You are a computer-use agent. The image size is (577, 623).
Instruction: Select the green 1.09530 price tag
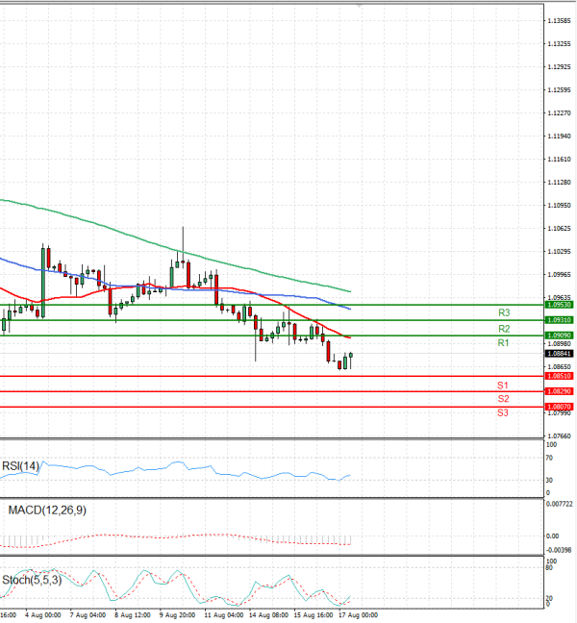[559, 305]
